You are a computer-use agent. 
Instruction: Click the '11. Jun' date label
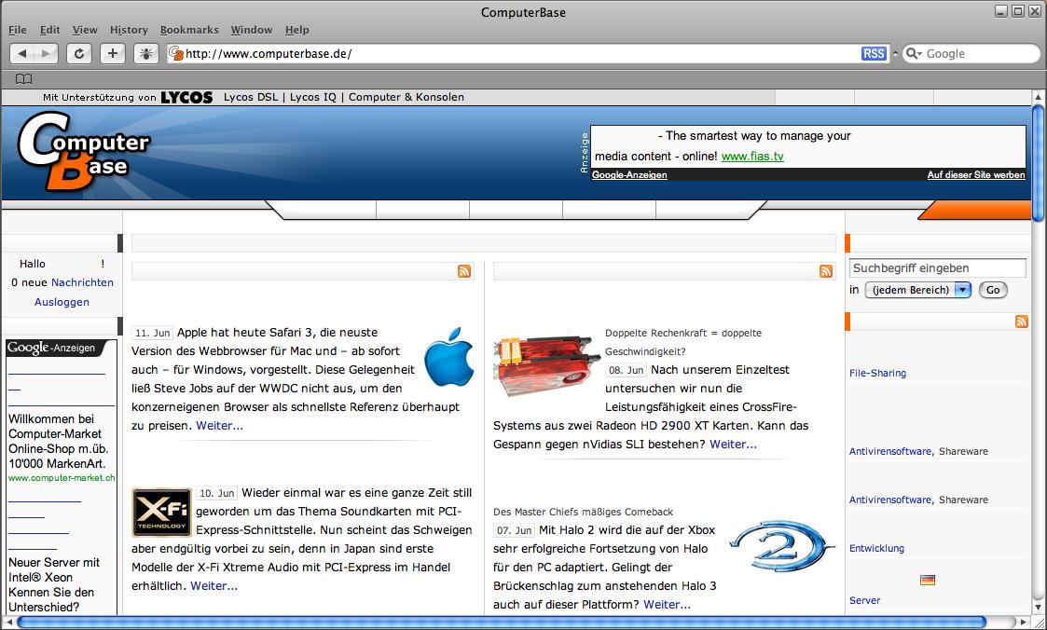(152, 333)
